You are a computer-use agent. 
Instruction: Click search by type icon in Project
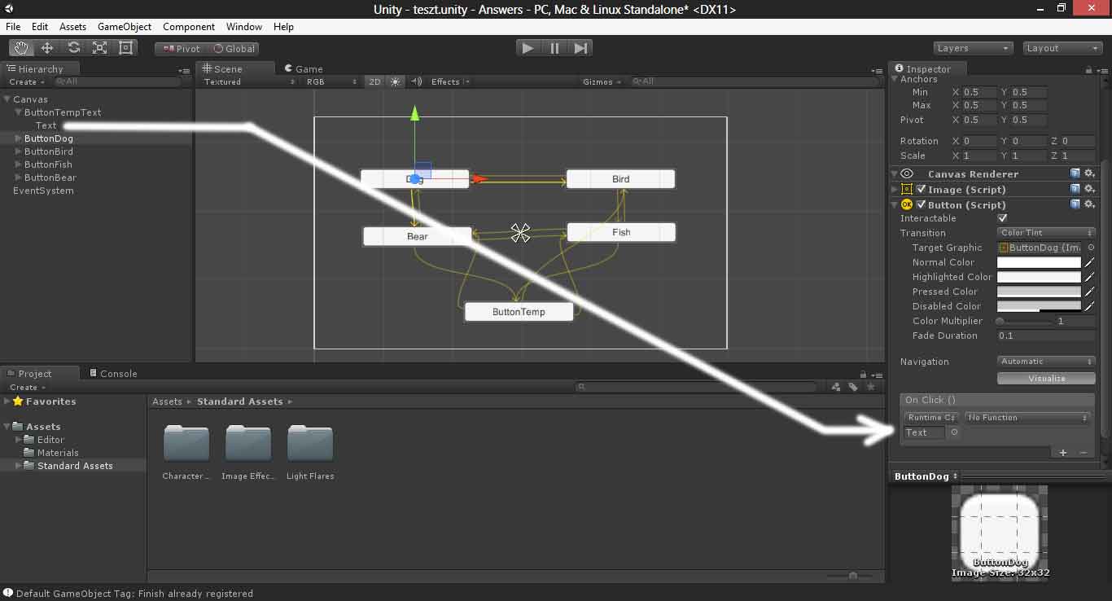pyautogui.click(x=838, y=388)
